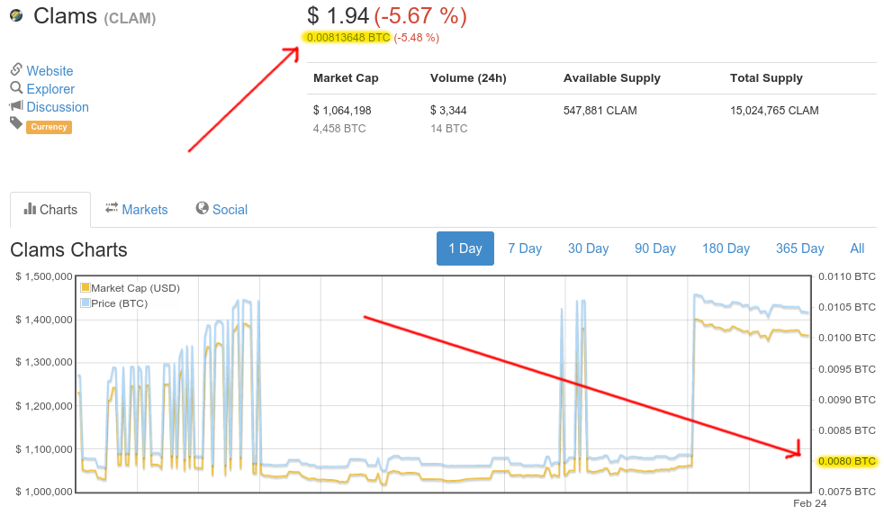The width and height of the screenshot is (884, 515).
Task: Click the megaphone icon beside Discussion
Action: [16, 105]
